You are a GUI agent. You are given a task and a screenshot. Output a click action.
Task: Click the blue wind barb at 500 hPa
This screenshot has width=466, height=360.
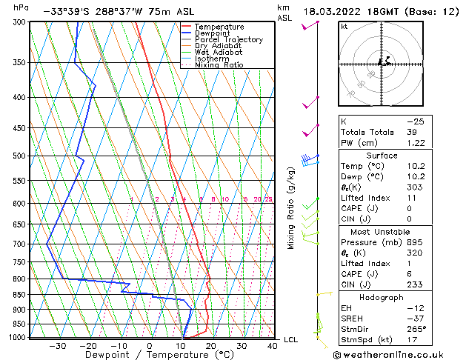click(310, 159)
